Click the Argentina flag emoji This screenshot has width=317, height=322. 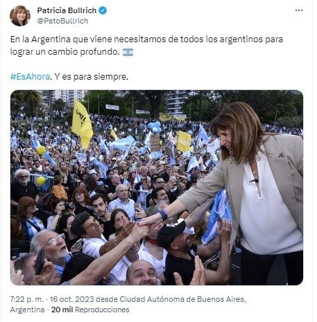128,52
